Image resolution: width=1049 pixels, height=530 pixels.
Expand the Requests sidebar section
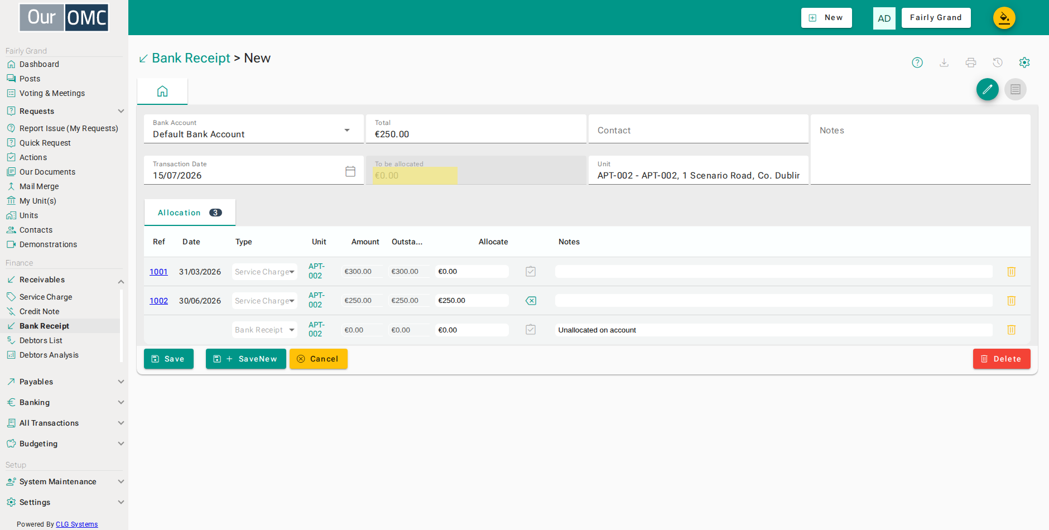click(x=65, y=111)
